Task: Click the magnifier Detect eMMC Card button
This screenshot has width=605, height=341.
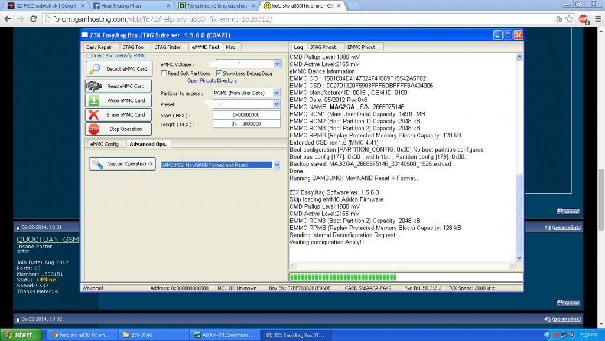Action: click(x=119, y=69)
